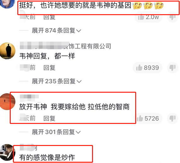Reply to the 放开韦神 comment
The width and height of the screenshot is (180, 163).
[x=49, y=118]
